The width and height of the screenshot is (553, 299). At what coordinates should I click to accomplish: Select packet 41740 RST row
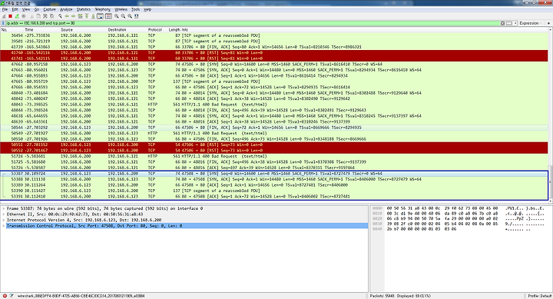(x=274, y=52)
